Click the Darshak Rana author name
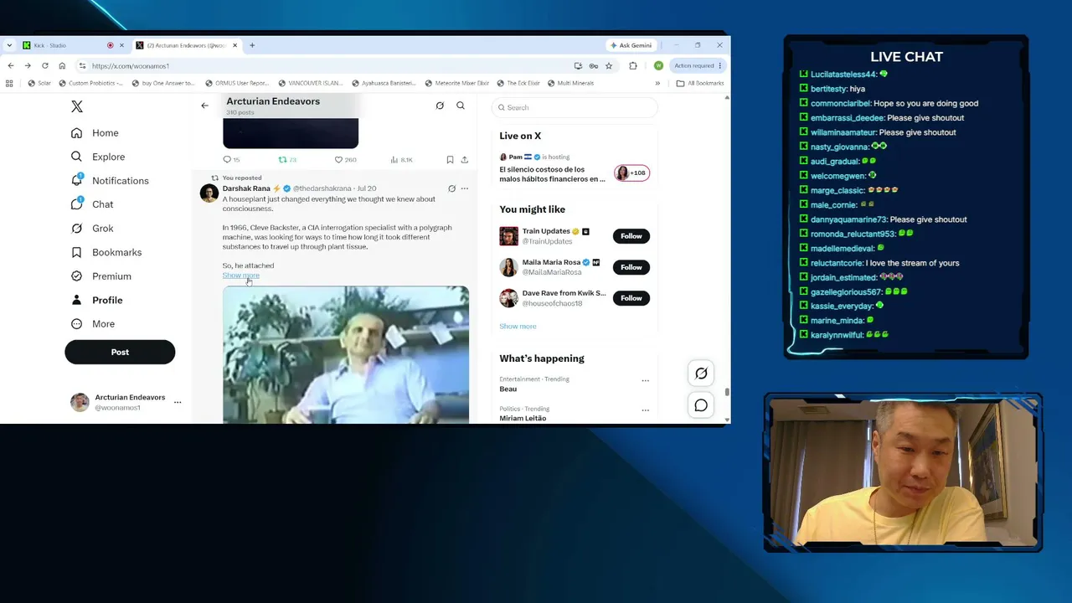The image size is (1072, 603). coord(246,188)
